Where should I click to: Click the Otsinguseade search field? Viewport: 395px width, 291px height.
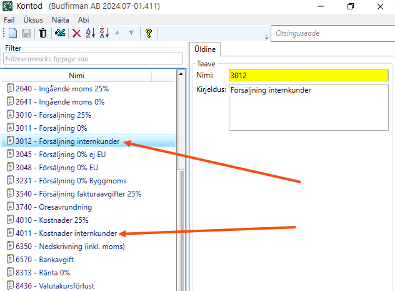point(331,34)
